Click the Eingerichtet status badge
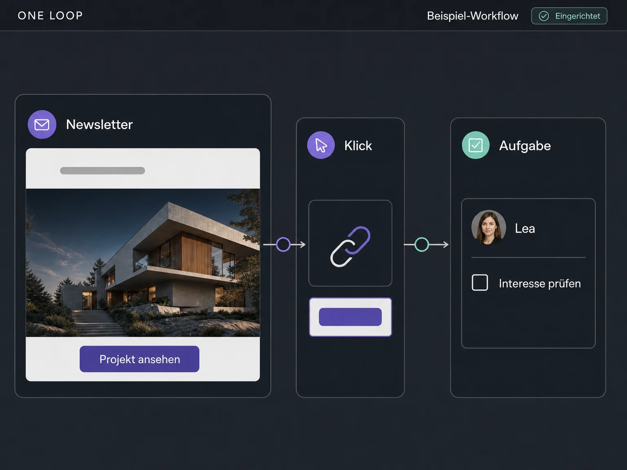627x470 pixels. [569, 16]
